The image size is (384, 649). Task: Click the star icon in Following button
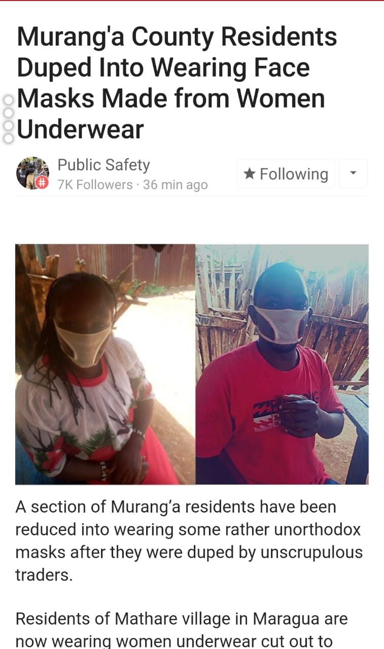coord(249,174)
